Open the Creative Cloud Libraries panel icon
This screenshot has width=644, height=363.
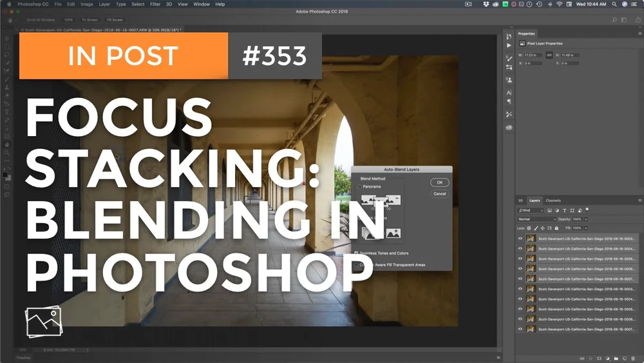509,128
